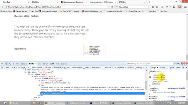Click the Windows Start button
The width and height of the screenshot is (188, 105).
coord(5,103)
